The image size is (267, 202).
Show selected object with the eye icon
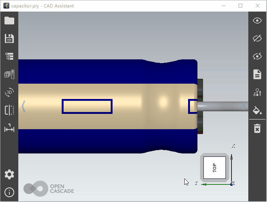tap(257, 21)
